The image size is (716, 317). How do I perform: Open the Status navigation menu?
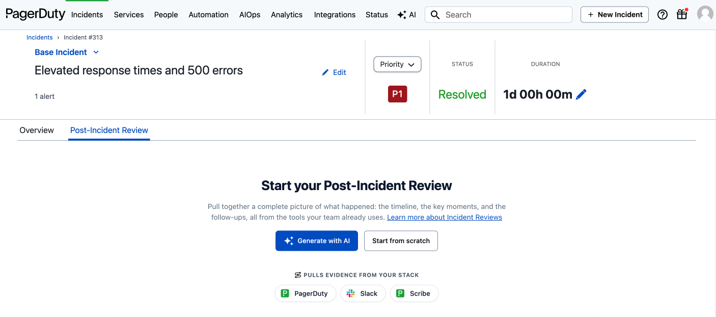(x=377, y=15)
